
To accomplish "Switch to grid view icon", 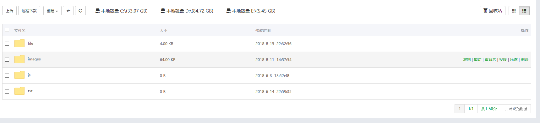I will coord(514,11).
